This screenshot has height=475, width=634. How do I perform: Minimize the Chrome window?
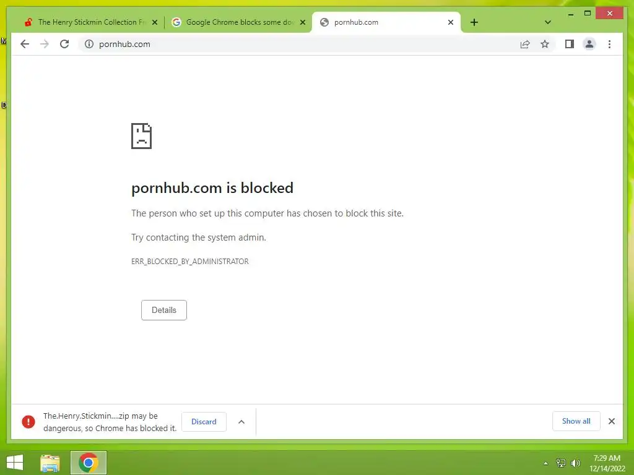tap(570, 14)
